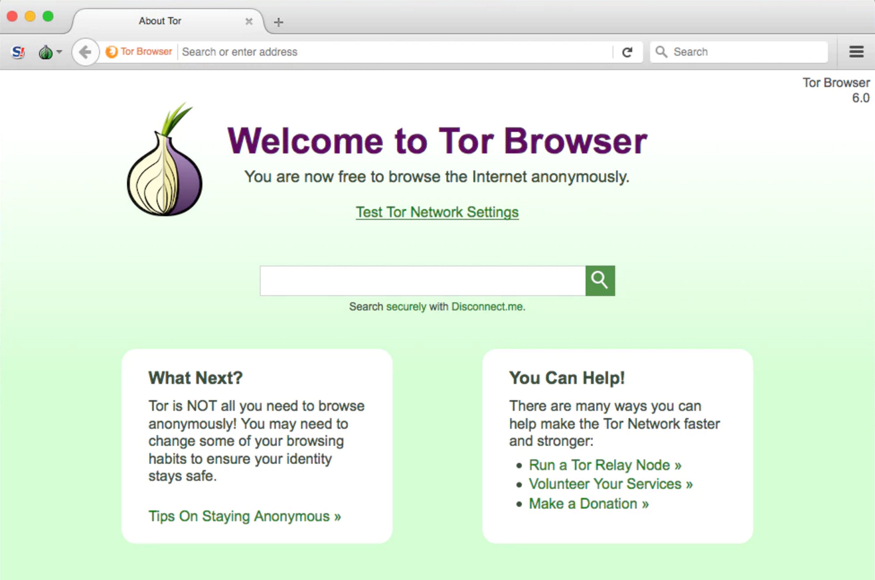Click the Disconnect.me search input box
Viewport: 875px width, 580px height.
pos(422,281)
